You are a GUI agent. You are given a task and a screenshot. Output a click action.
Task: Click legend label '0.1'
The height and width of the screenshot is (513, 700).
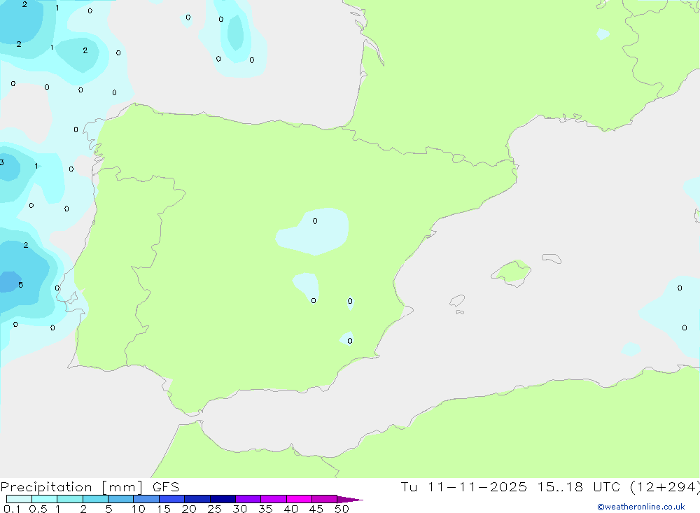(12, 509)
